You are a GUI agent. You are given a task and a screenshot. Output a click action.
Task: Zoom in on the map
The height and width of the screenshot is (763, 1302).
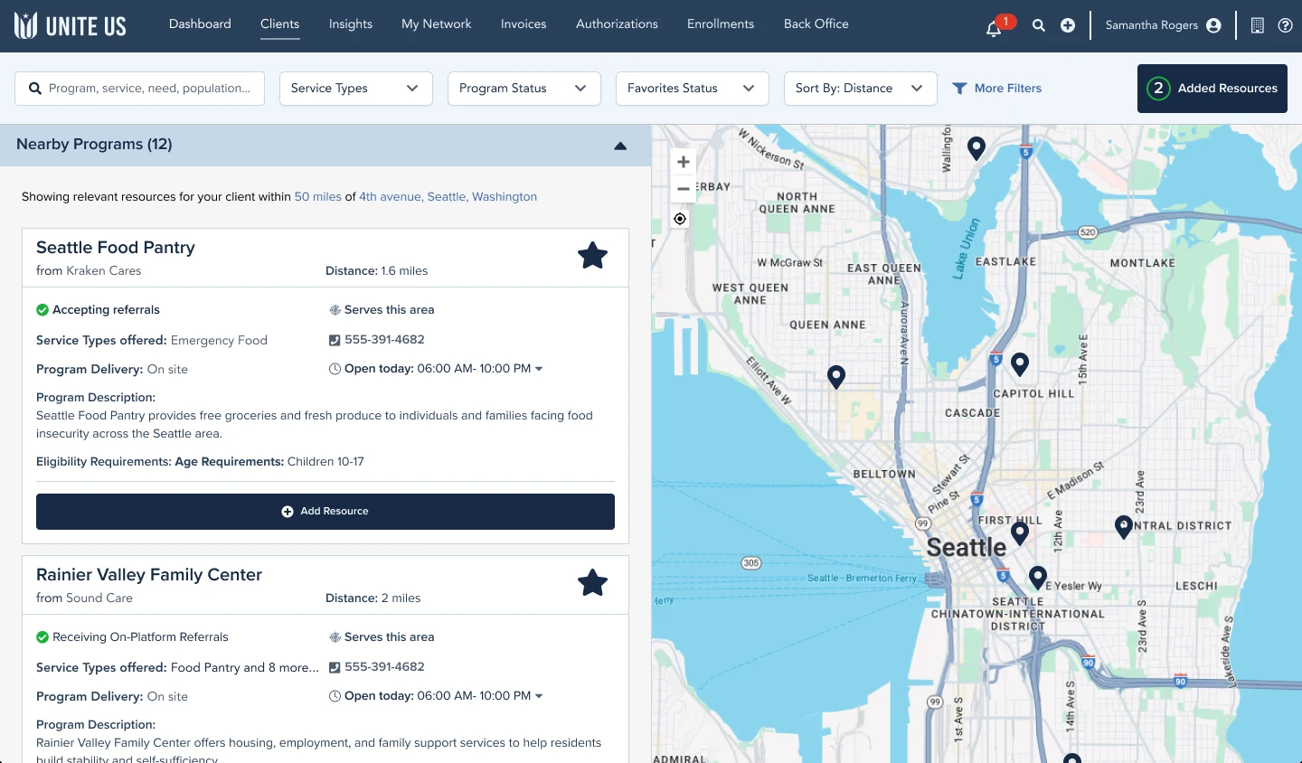684,162
